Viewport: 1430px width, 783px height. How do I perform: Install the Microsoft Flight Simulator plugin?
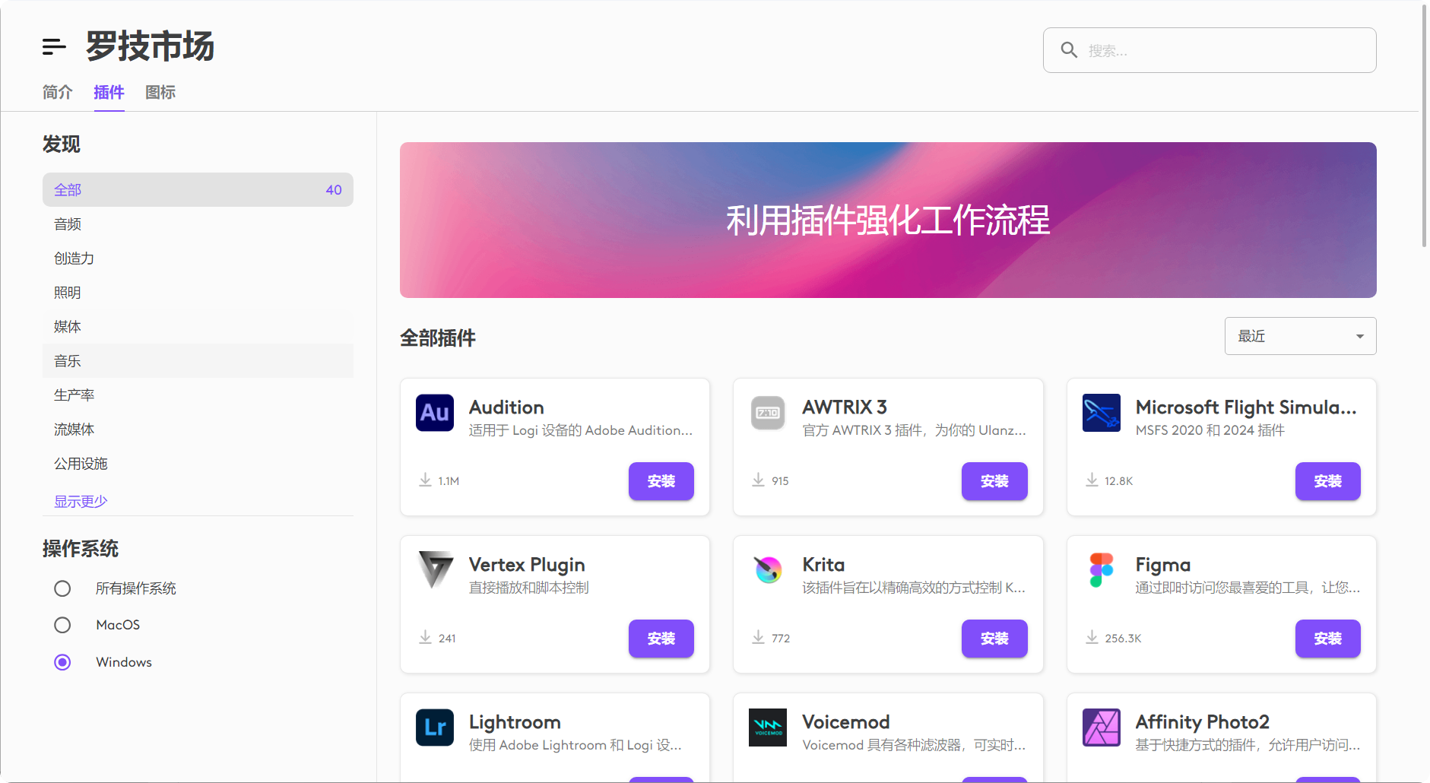click(x=1327, y=481)
